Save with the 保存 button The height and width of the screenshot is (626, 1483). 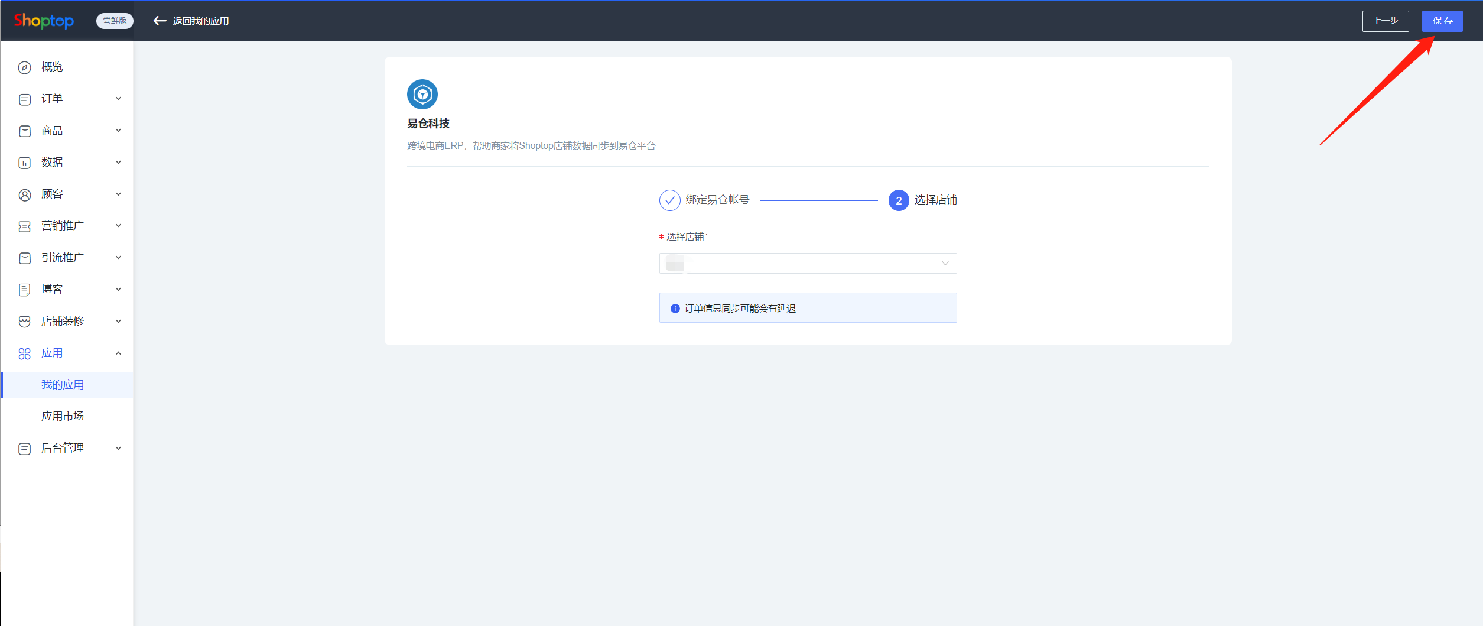[x=1442, y=21]
